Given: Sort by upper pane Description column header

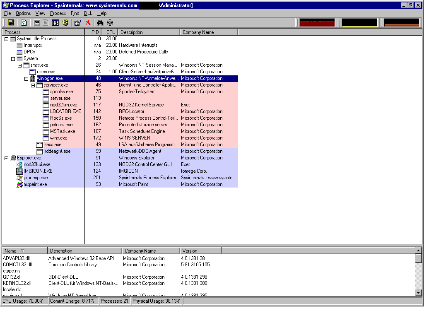Looking at the screenshot, I should point(149,32).
